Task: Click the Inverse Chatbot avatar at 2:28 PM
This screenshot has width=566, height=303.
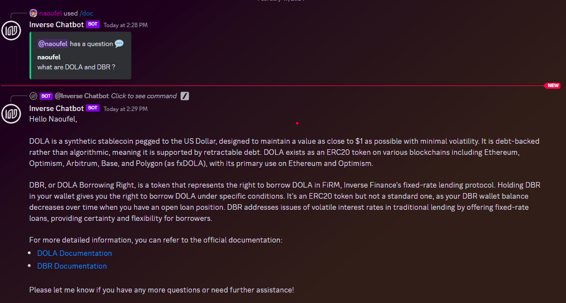Action: tap(12, 31)
